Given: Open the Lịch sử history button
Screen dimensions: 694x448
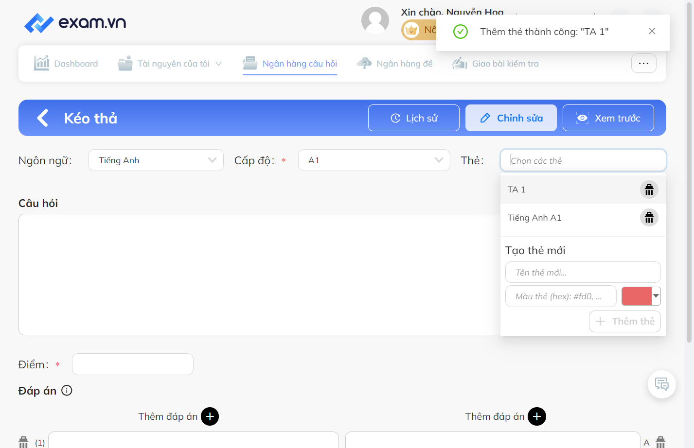Looking at the screenshot, I should [x=414, y=118].
